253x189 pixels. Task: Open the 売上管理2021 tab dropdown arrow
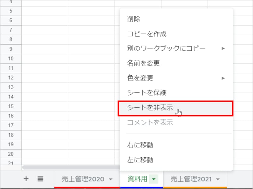[218, 179]
